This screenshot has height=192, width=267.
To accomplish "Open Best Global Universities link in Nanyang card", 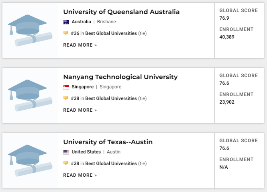I will [x=111, y=98].
